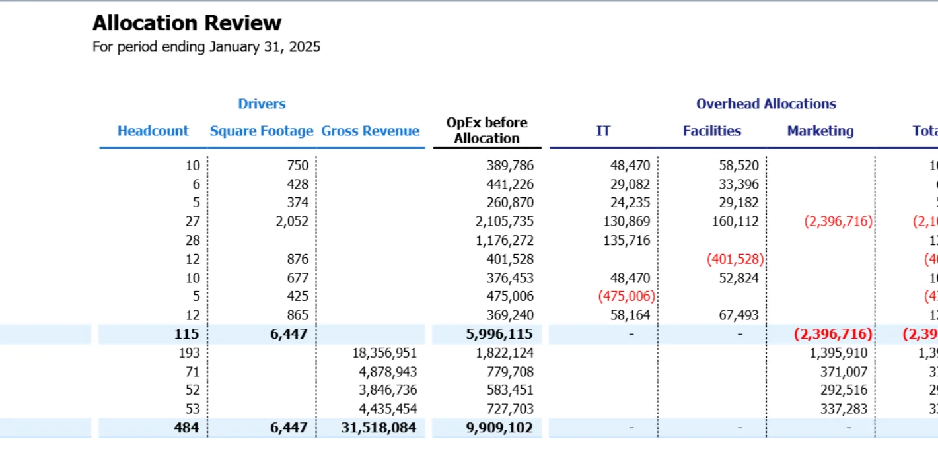This screenshot has width=938, height=462.
Task: Select Facilities allocation 160,112
Action: click(736, 222)
